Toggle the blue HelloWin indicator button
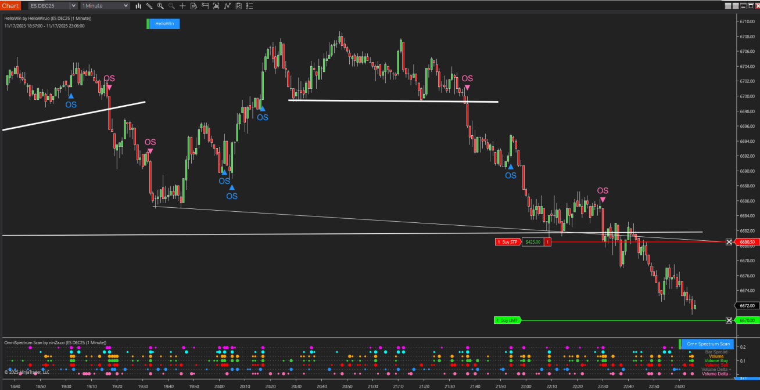The height and width of the screenshot is (390, 760). point(164,24)
